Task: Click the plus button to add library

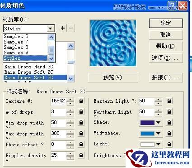Action: tap(63, 28)
